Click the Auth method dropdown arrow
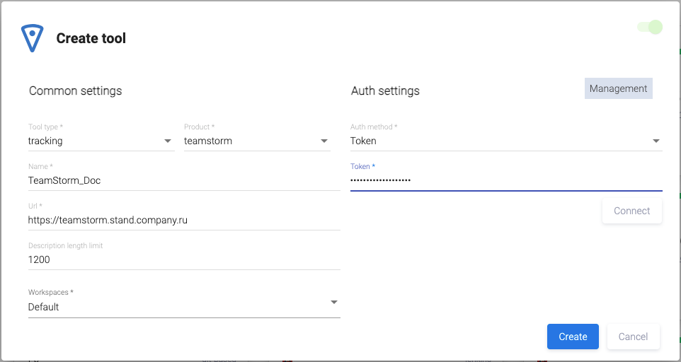Image resolution: width=681 pixels, height=362 pixels. pos(656,141)
